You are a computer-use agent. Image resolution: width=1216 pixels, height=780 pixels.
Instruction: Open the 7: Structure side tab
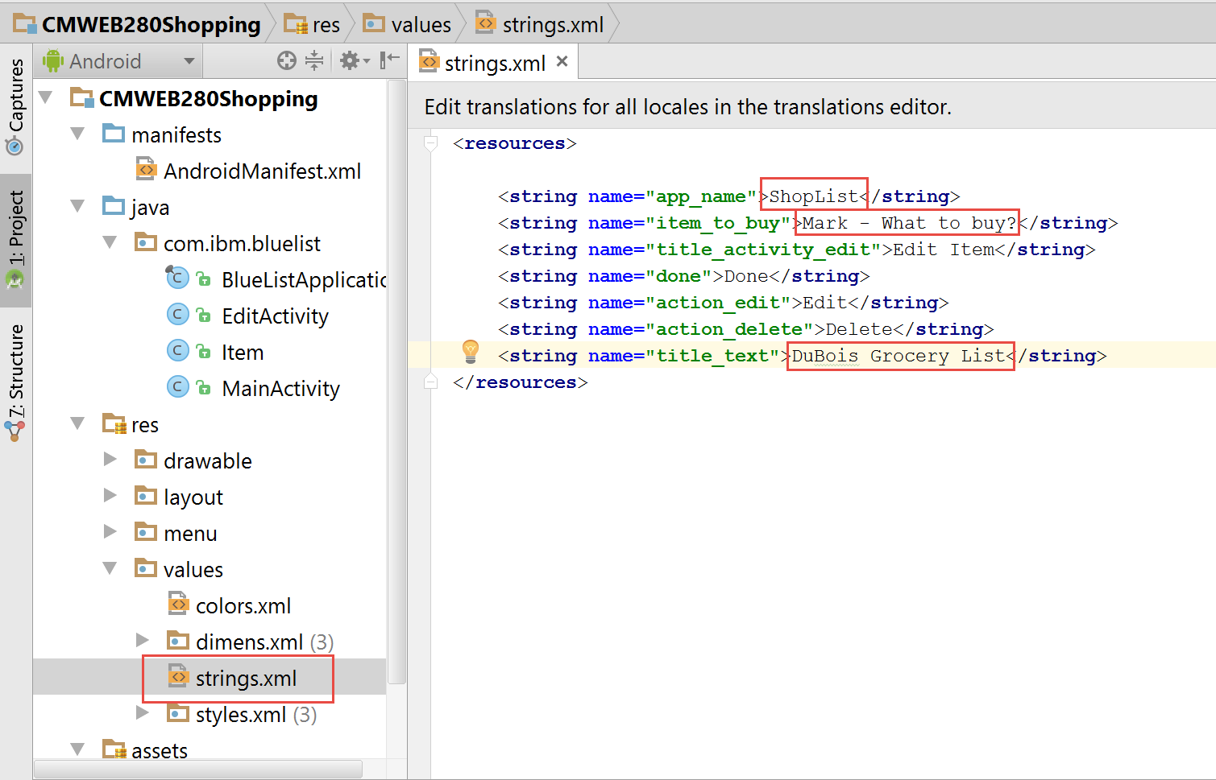[x=16, y=382]
